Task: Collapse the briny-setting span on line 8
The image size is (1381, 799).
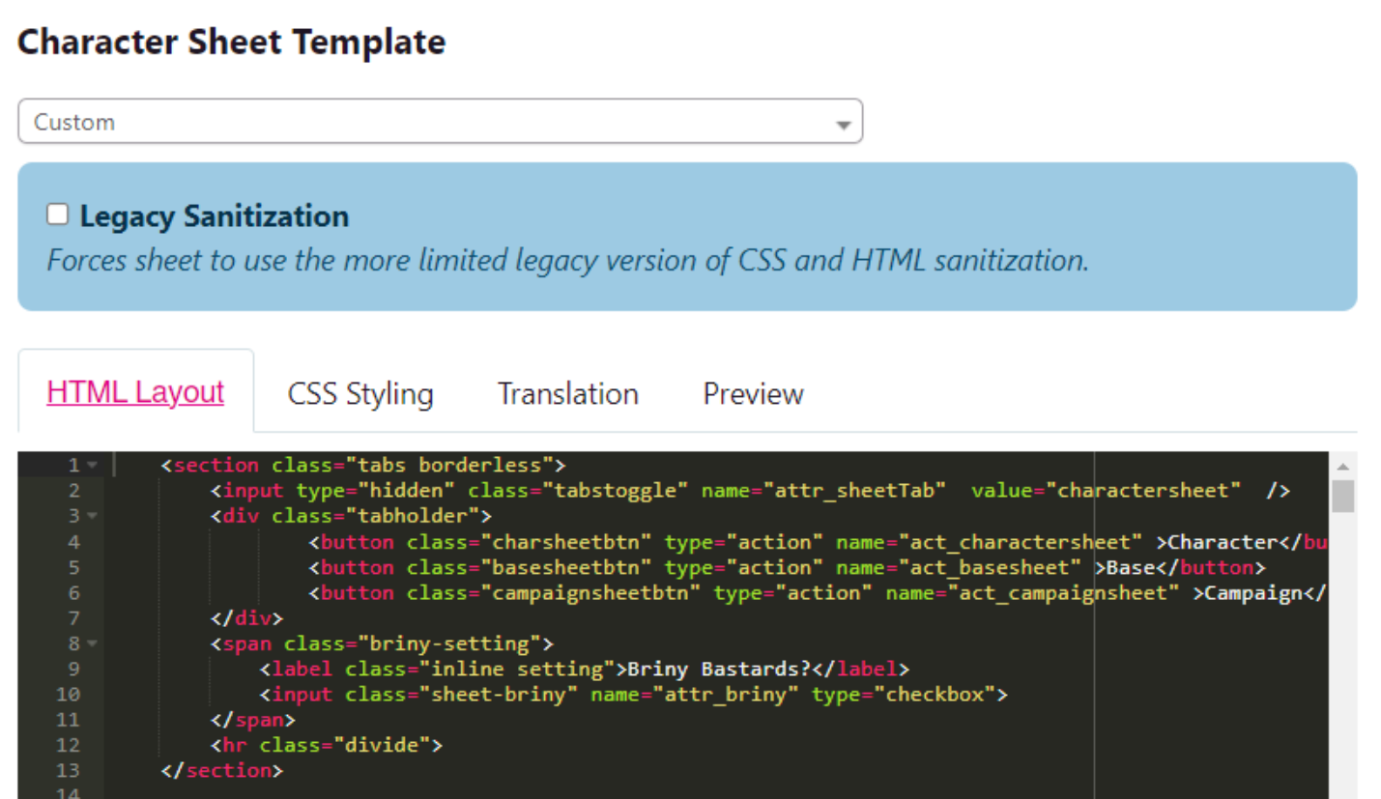Action: 92,643
